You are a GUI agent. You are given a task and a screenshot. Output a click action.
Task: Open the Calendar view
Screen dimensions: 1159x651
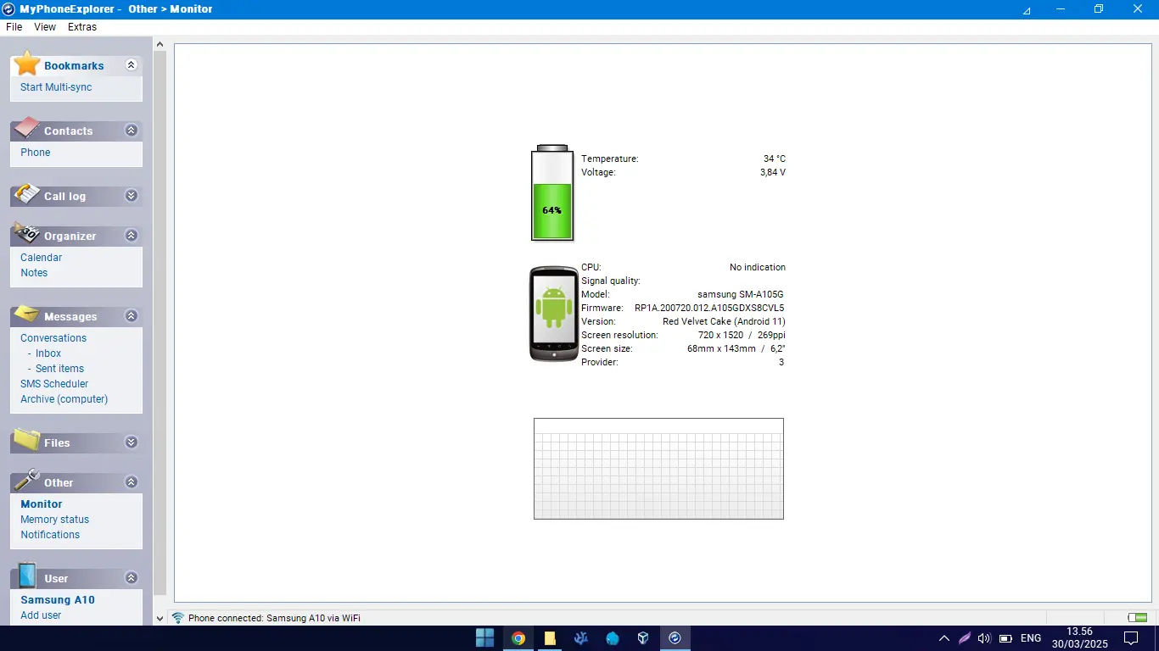point(42,258)
